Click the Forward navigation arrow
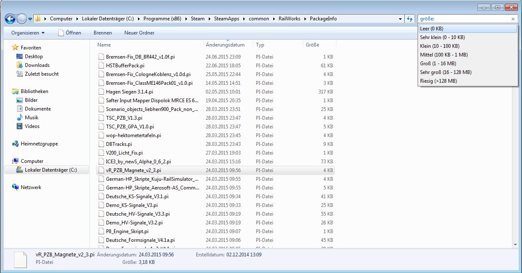The width and height of the screenshot is (522, 273). click(x=22, y=19)
